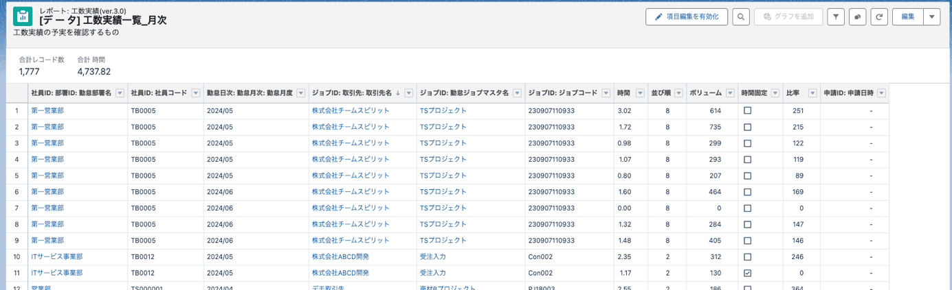Open dropdown arrow next to 編集
The width and height of the screenshot is (952, 290).
(931, 17)
